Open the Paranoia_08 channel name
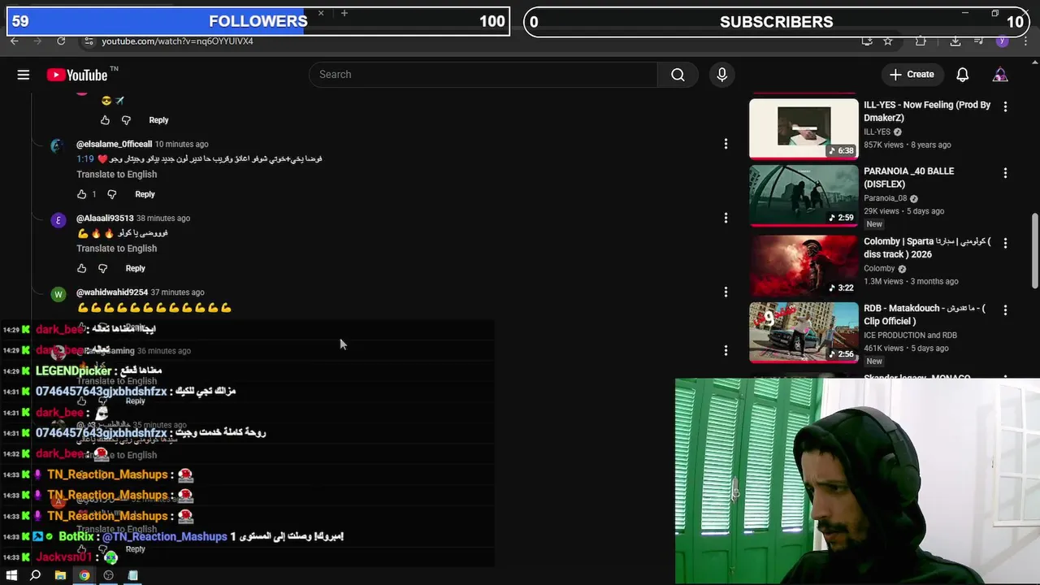 (885, 198)
